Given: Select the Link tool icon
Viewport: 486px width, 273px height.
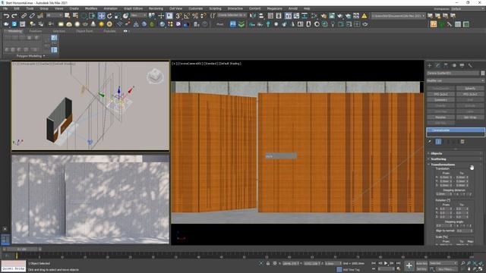Looking at the screenshot, I should (24, 16).
